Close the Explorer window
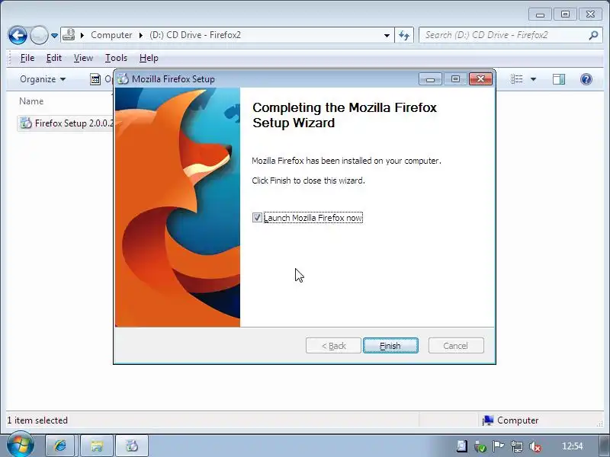This screenshot has width=610, height=457. coord(590,14)
